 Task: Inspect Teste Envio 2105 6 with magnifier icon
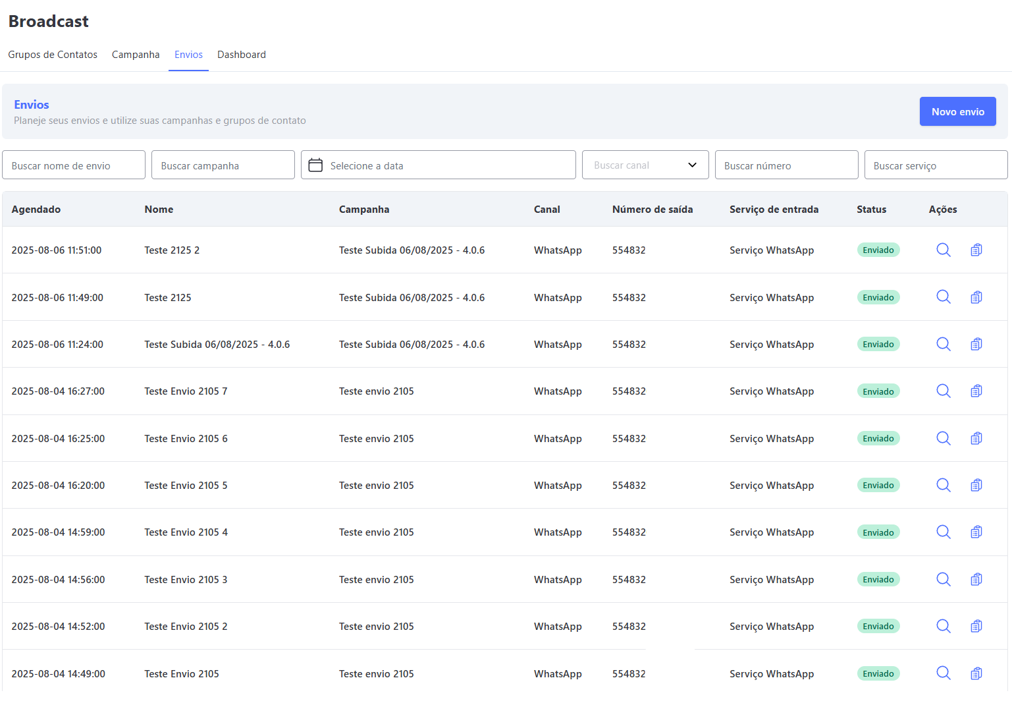(943, 438)
